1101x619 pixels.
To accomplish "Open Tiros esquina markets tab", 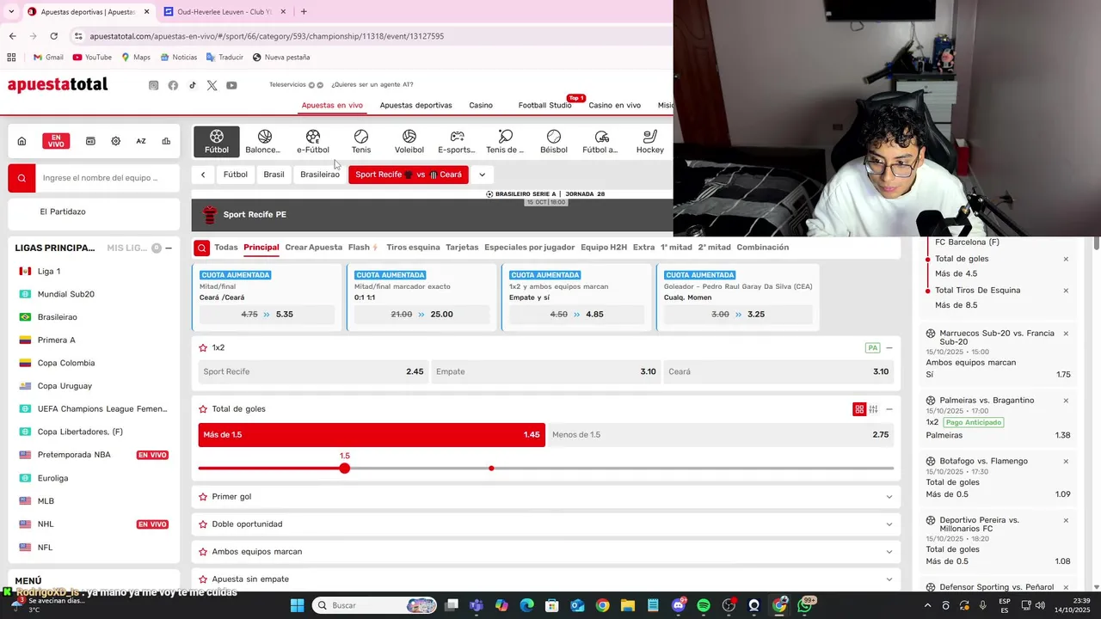I will pyautogui.click(x=413, y=248).
